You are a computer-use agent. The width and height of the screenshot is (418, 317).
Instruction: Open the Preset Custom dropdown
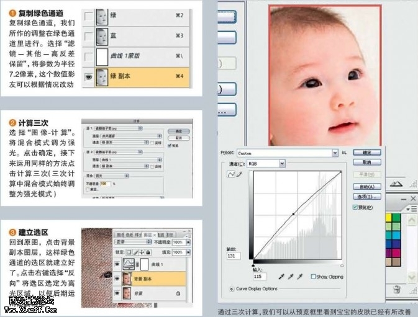tap(287, 153)
